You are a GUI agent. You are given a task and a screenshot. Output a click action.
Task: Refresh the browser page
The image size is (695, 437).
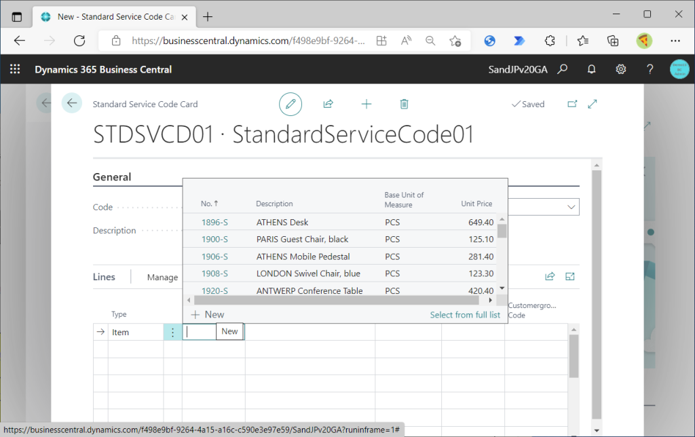click(x=79, y=41)
